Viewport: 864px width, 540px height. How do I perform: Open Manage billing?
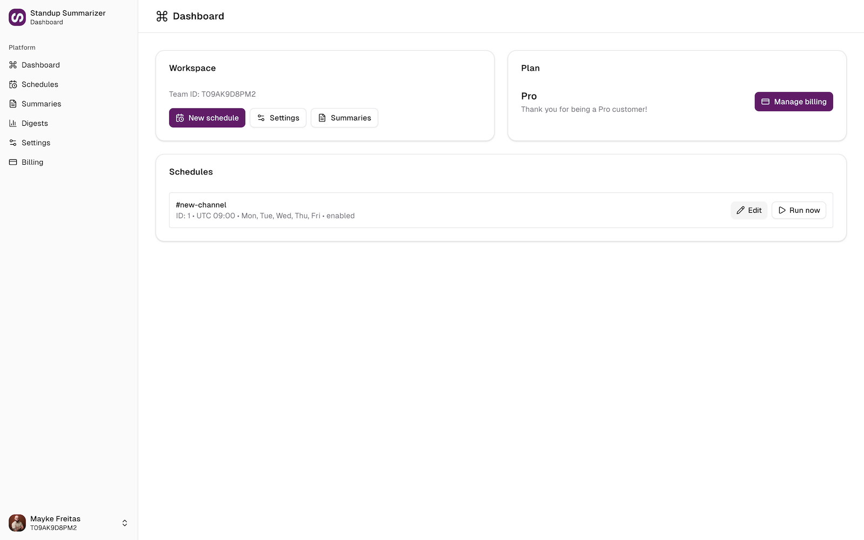pyautogui.click(x=794, y=102)
